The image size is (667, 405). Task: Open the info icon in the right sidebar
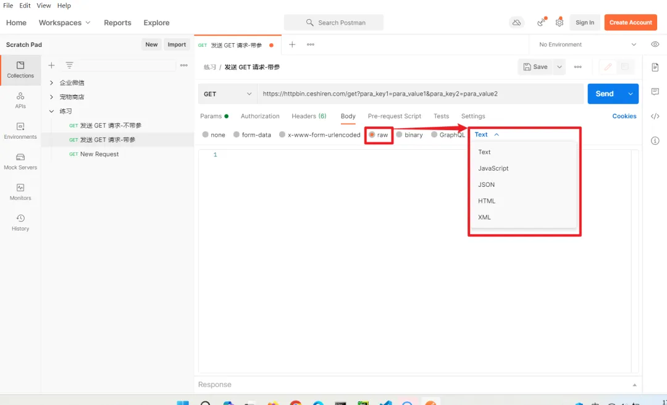tap(655, 141)
